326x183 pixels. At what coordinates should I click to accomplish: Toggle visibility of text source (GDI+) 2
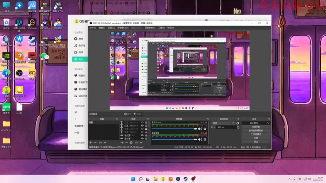point(142,129)
